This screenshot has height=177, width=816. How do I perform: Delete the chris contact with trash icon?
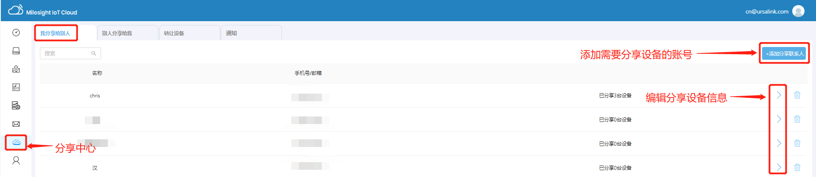pyautogui.click(x=797, y=95)
